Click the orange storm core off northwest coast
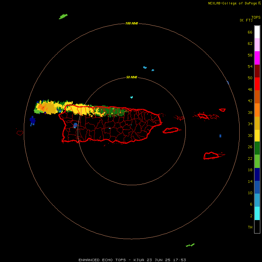 click(x=42, y=107)
